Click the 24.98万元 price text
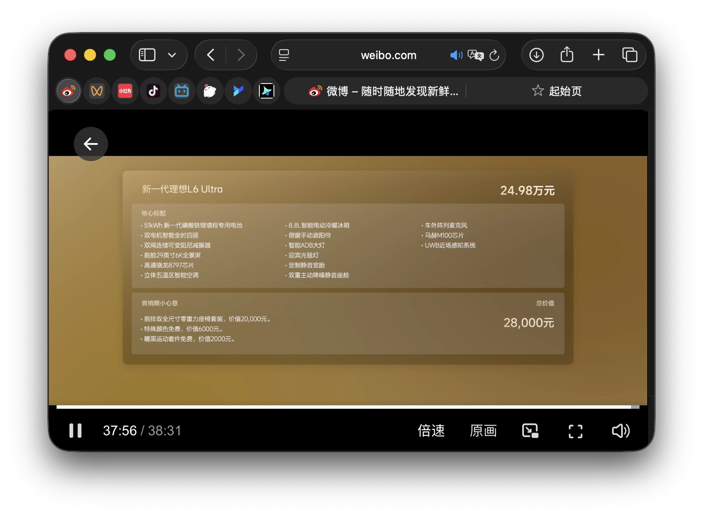This screenshot has width=703, height=515. 527,191
